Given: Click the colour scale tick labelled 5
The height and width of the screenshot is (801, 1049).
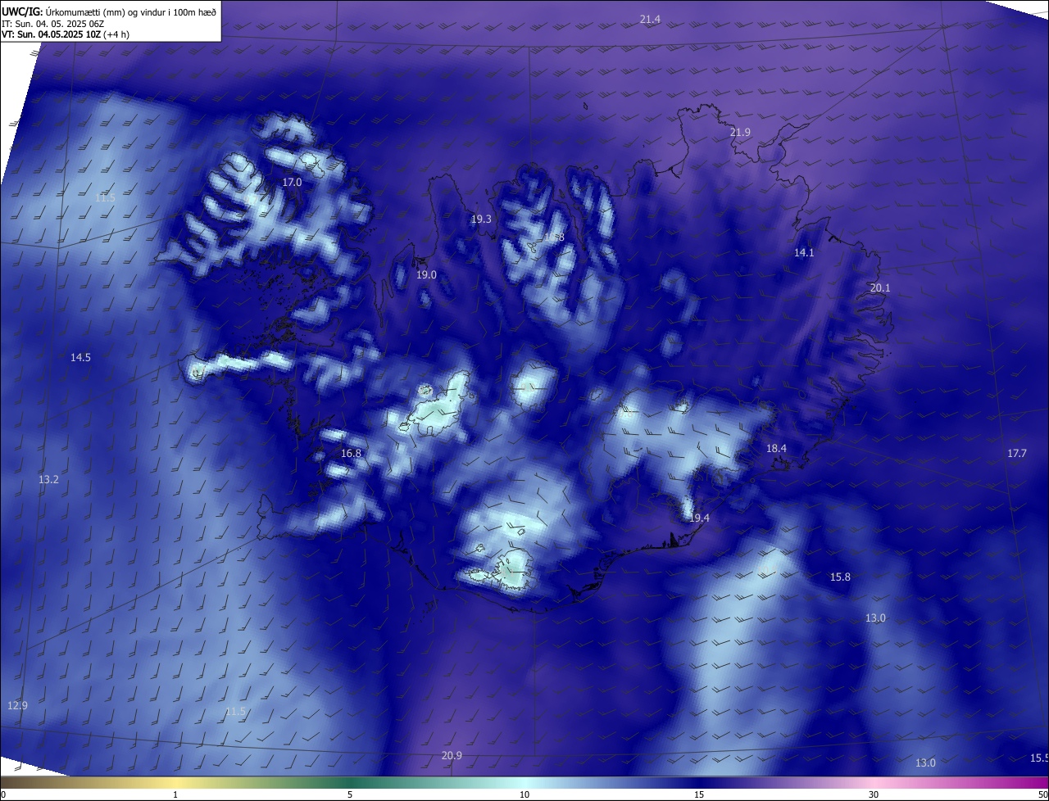Looking at the screenshot, I should 350,794.
